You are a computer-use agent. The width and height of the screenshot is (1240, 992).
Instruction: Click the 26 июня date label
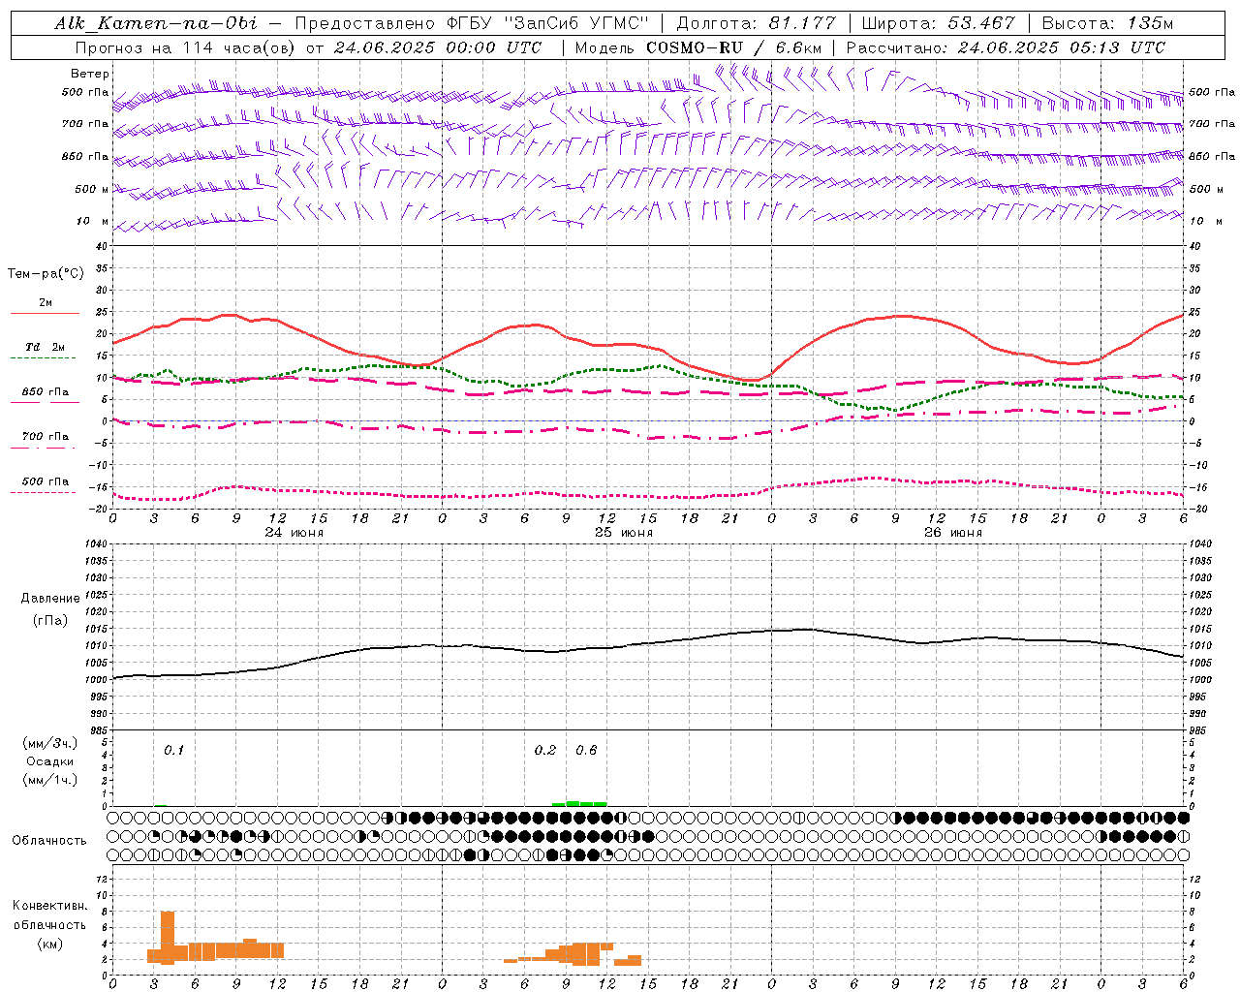tap(953, 533)
